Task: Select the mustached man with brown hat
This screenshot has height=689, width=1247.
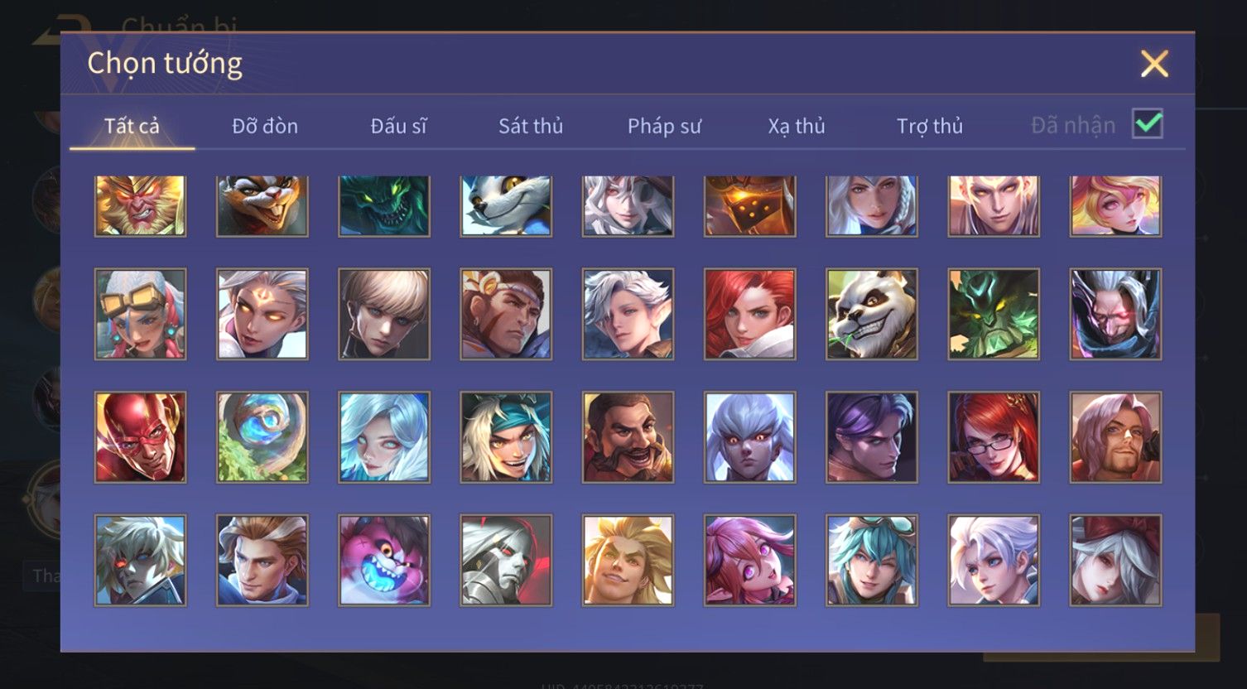Action: coord(628,437)
